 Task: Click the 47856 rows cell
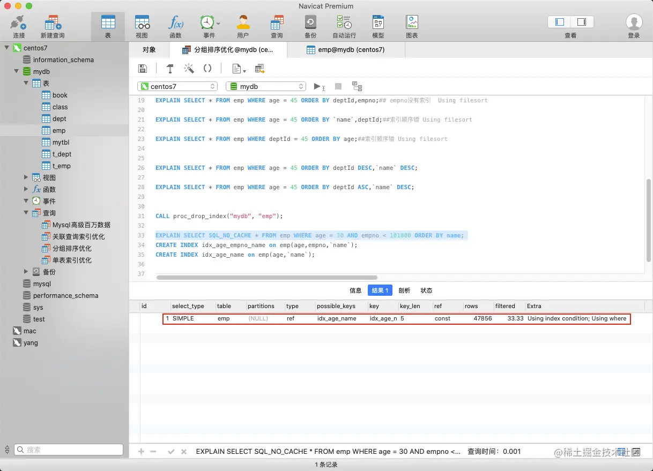coord(483,318)
